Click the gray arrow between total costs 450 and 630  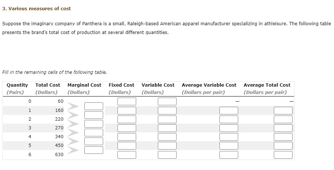click(73, 150)
